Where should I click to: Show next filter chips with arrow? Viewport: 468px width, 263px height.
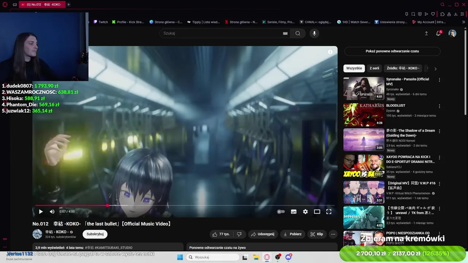(435, 69)
